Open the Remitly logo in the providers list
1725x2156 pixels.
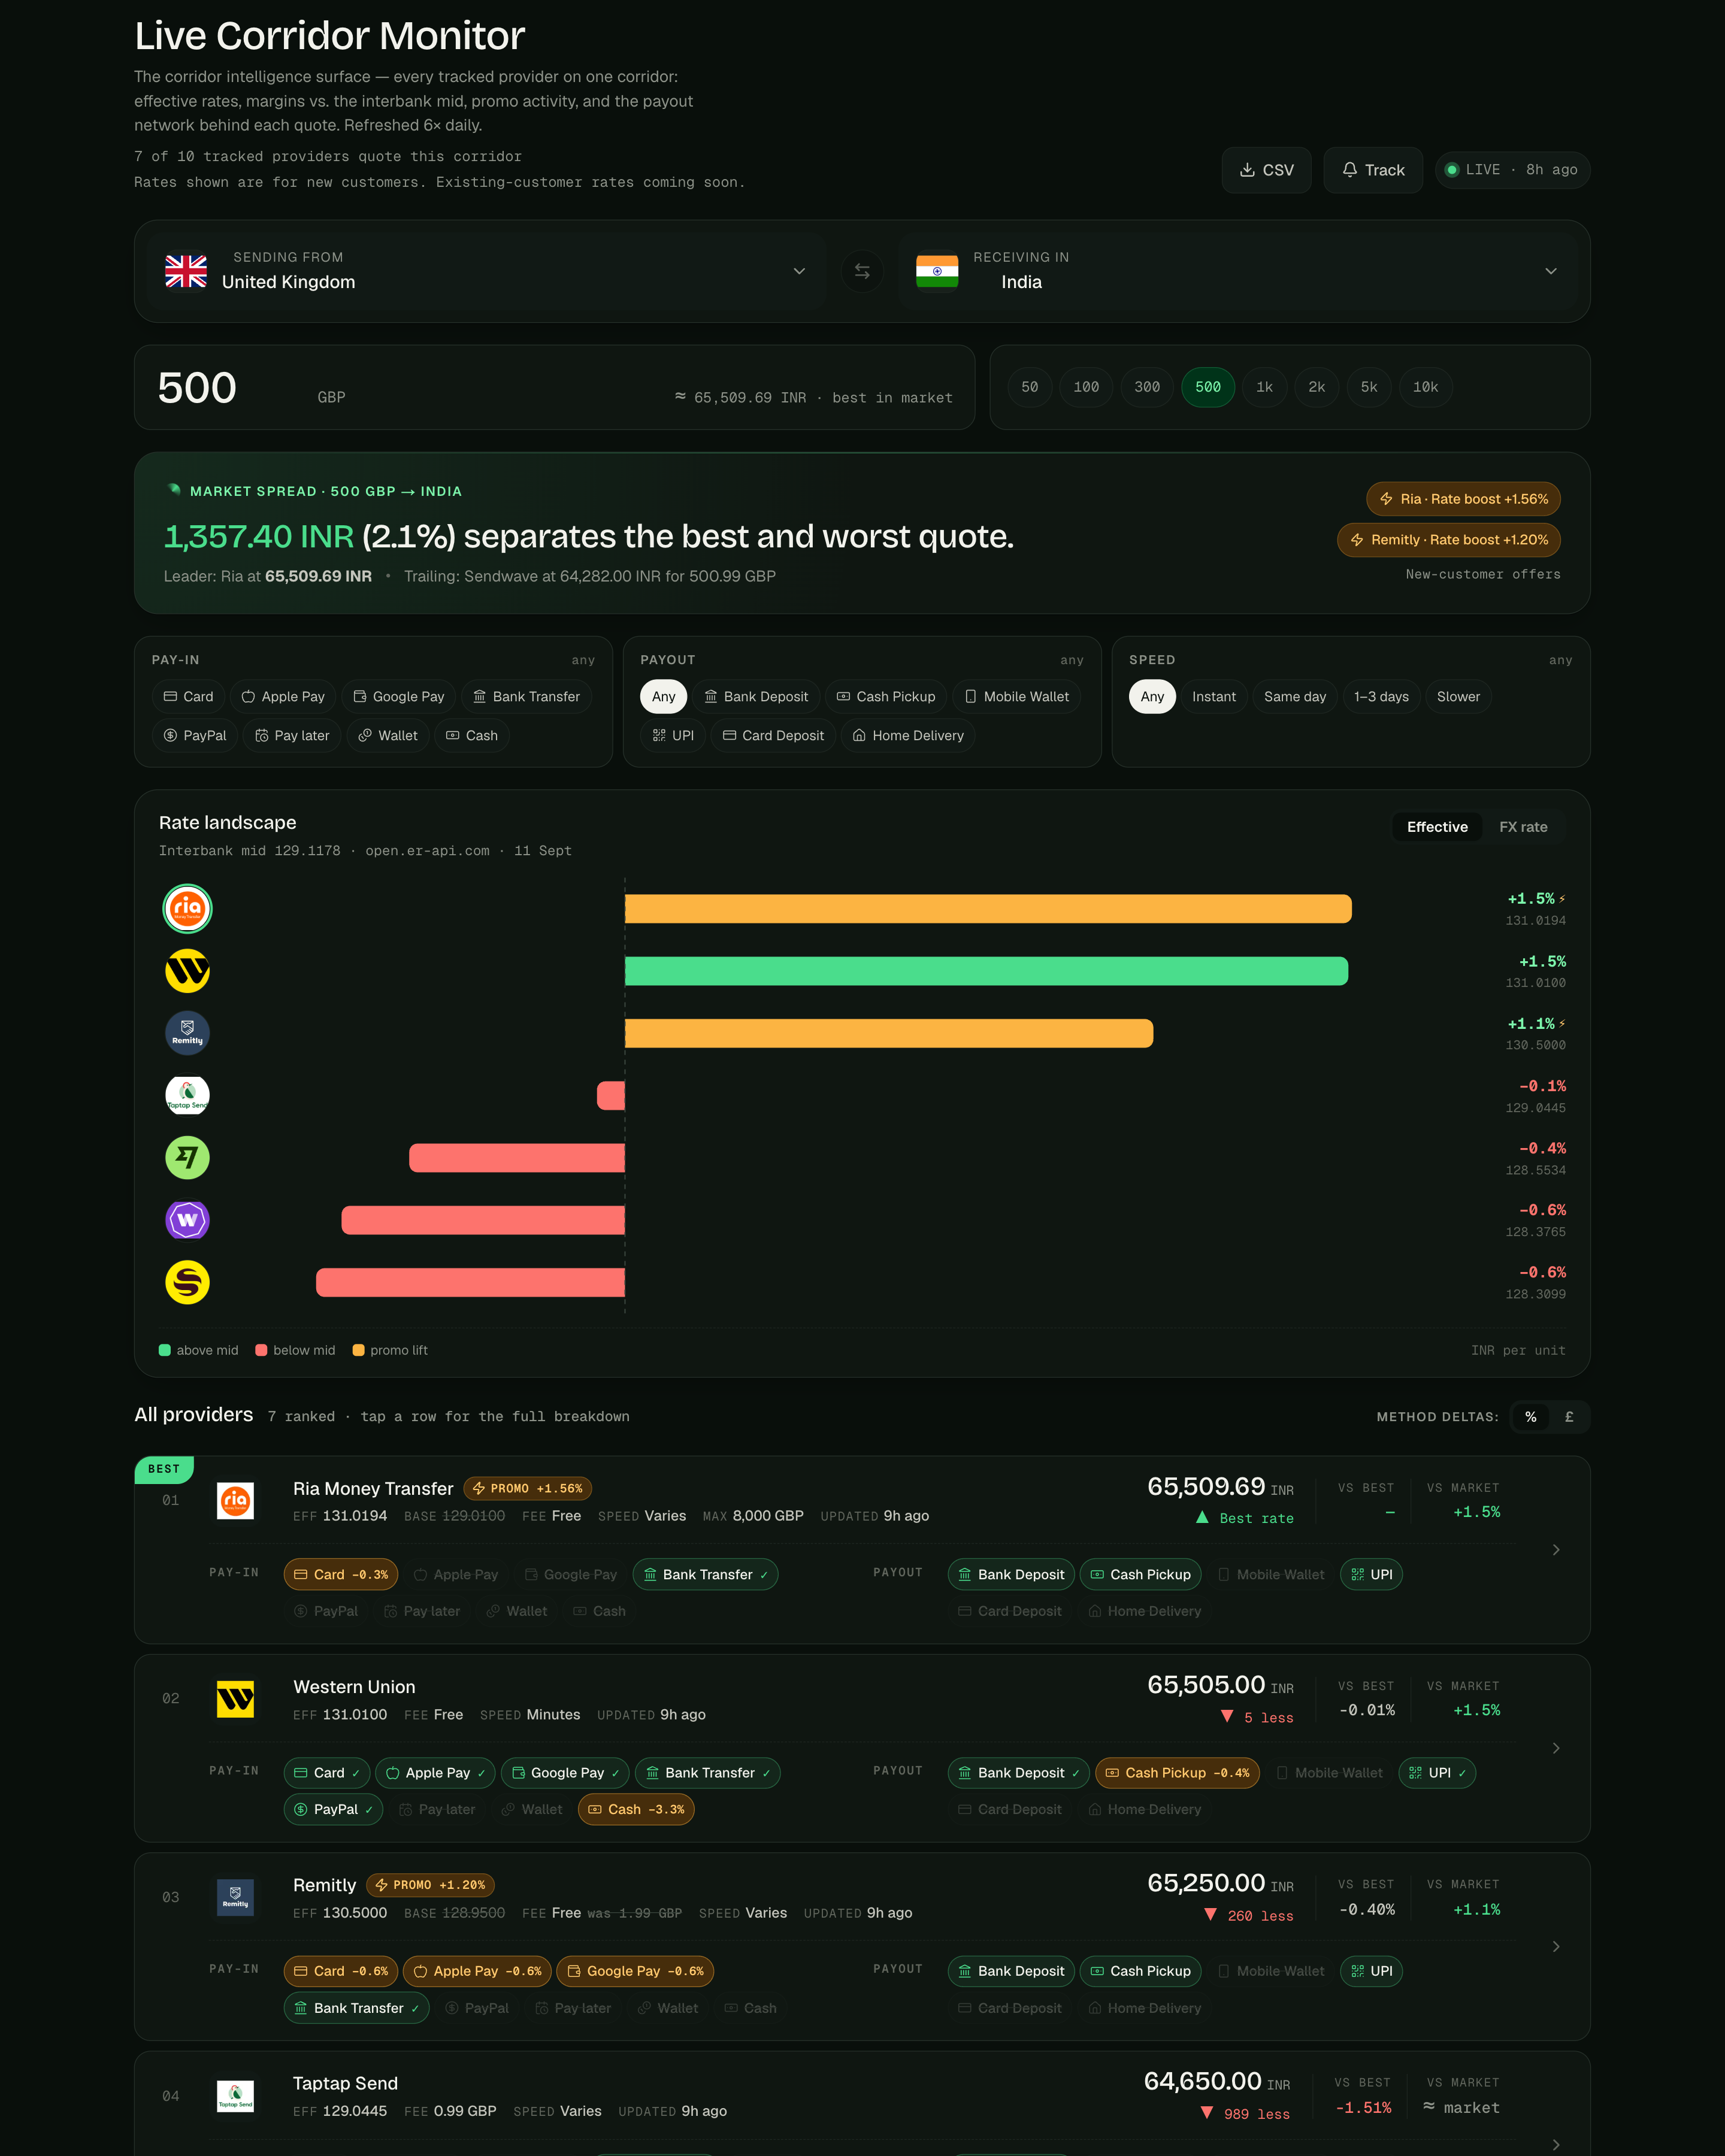(x=235, y=1897)
